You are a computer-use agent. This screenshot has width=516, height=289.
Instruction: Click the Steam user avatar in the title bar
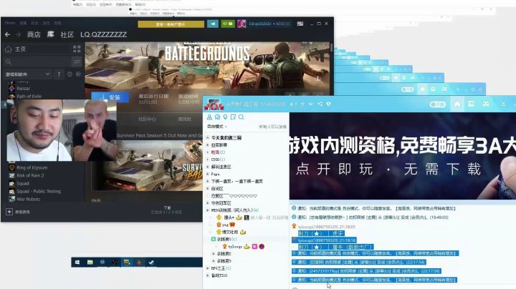point(242,24)
